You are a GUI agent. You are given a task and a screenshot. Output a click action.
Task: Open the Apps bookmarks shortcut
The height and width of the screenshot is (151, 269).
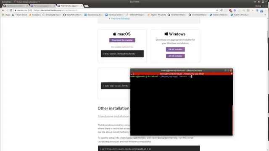(x=6, y=15)
